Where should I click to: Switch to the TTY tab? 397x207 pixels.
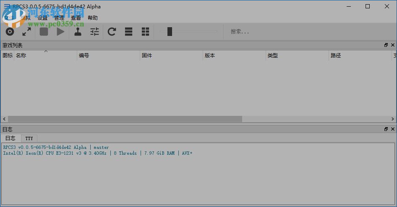pyautogui.click(x=29, y=138)
